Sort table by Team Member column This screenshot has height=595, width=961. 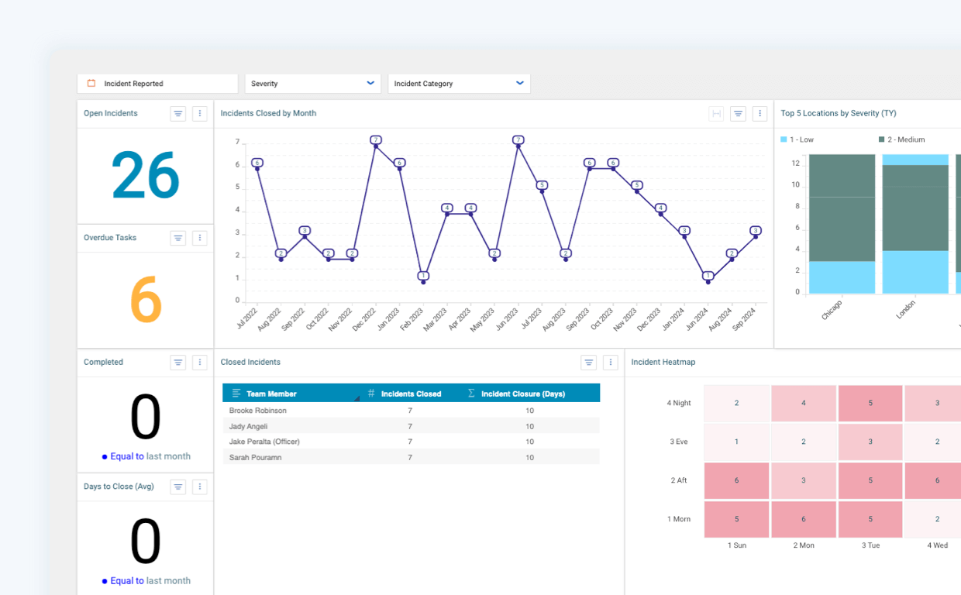coord(271,394)
